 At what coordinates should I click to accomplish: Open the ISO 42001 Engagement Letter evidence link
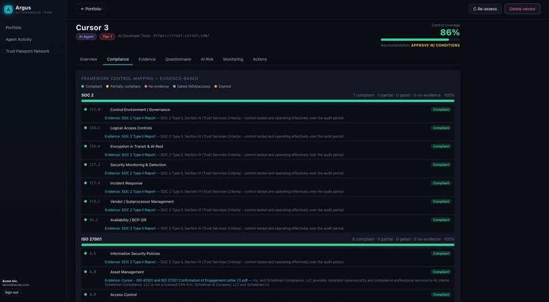click(x=176, y=280)
